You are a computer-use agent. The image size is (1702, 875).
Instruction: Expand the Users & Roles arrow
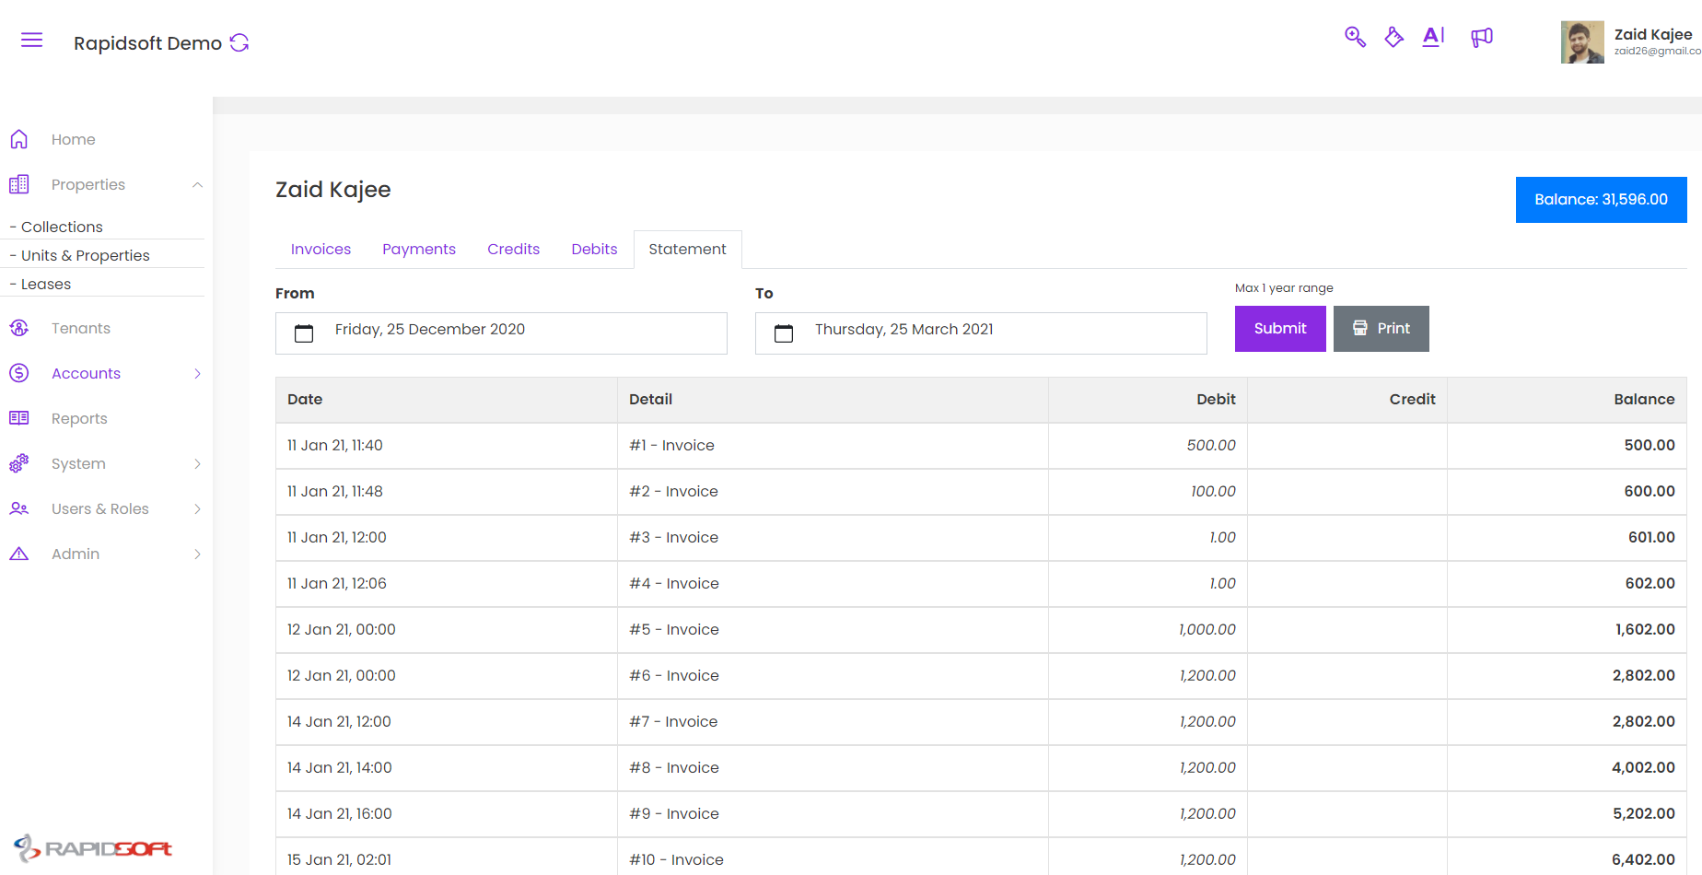(x=197, y=508)
